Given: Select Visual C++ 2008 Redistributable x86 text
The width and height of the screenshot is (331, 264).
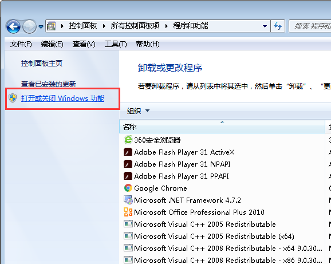Looking at the screenshot, I should pyautogui.click(x=228, y=260).
